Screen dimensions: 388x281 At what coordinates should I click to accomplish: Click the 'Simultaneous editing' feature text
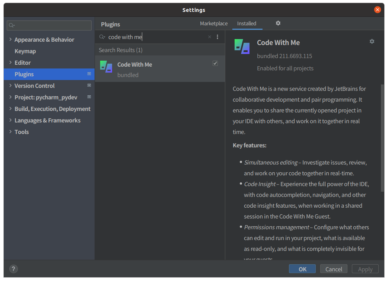[271, 163]
